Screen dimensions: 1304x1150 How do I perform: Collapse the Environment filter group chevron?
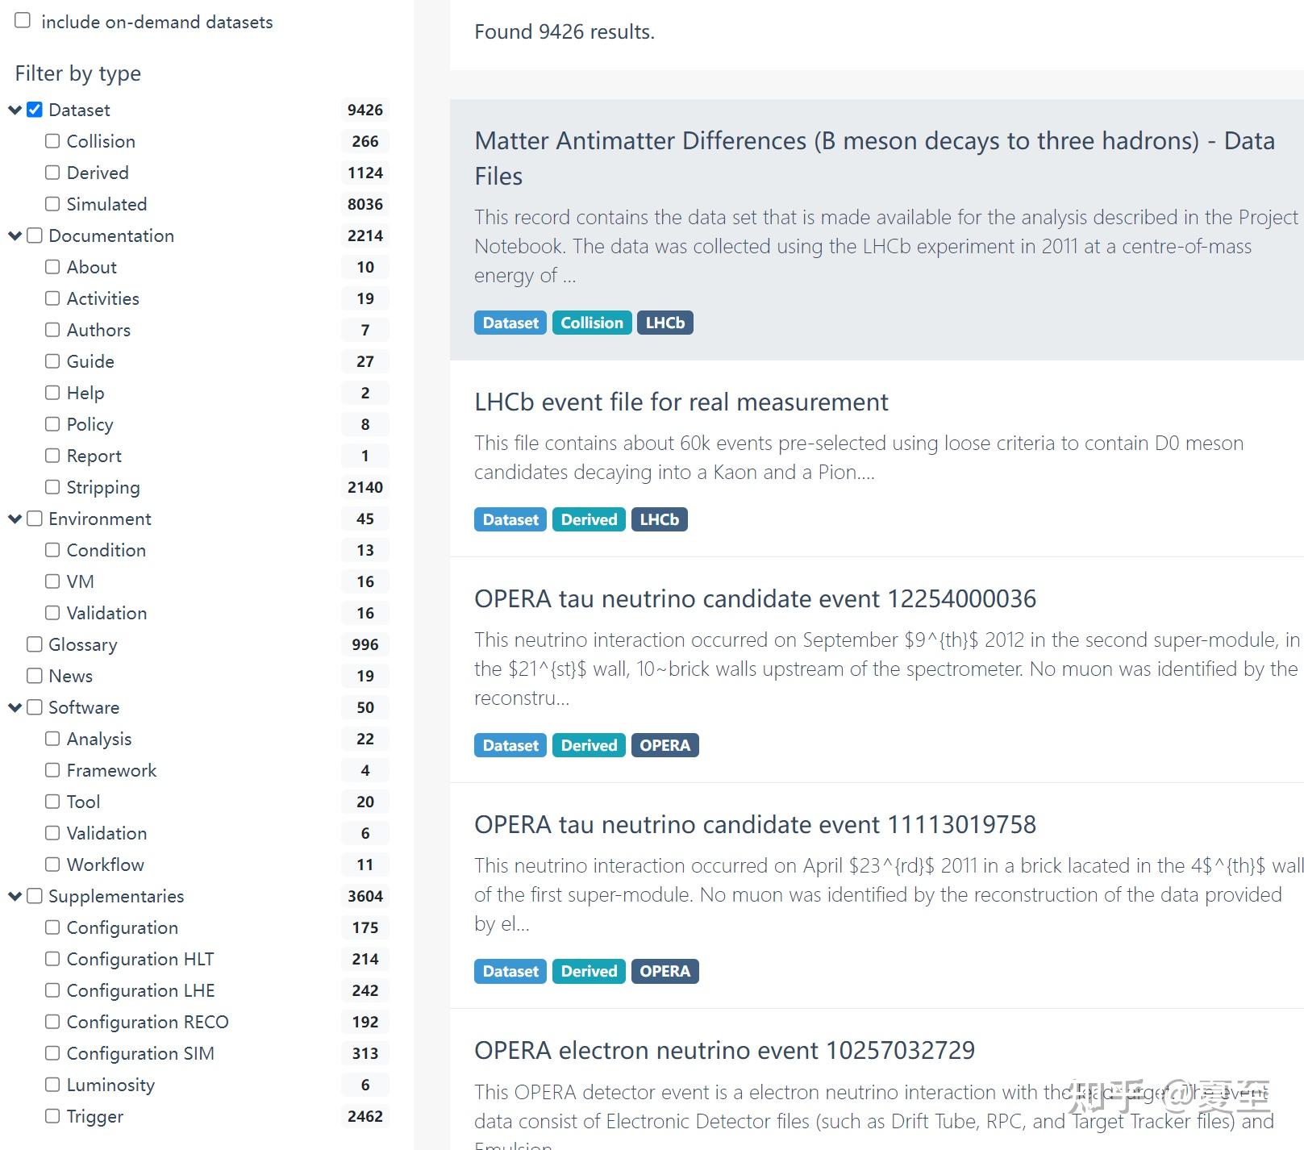15,519
